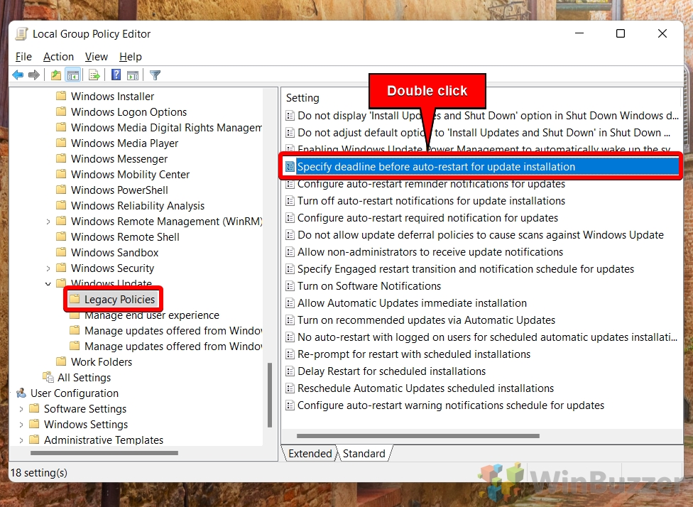Select 'Do not allow update deferral policies' setting

point(481,235)
